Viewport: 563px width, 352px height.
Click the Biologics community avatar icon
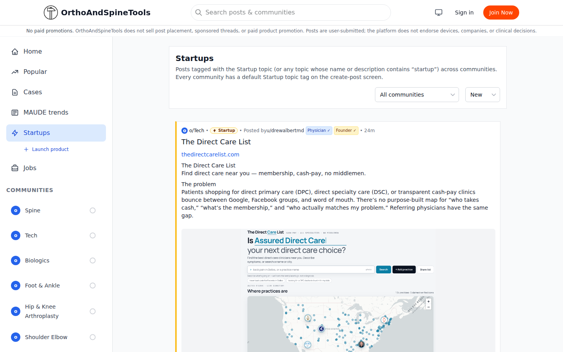[x=16, y=260]
